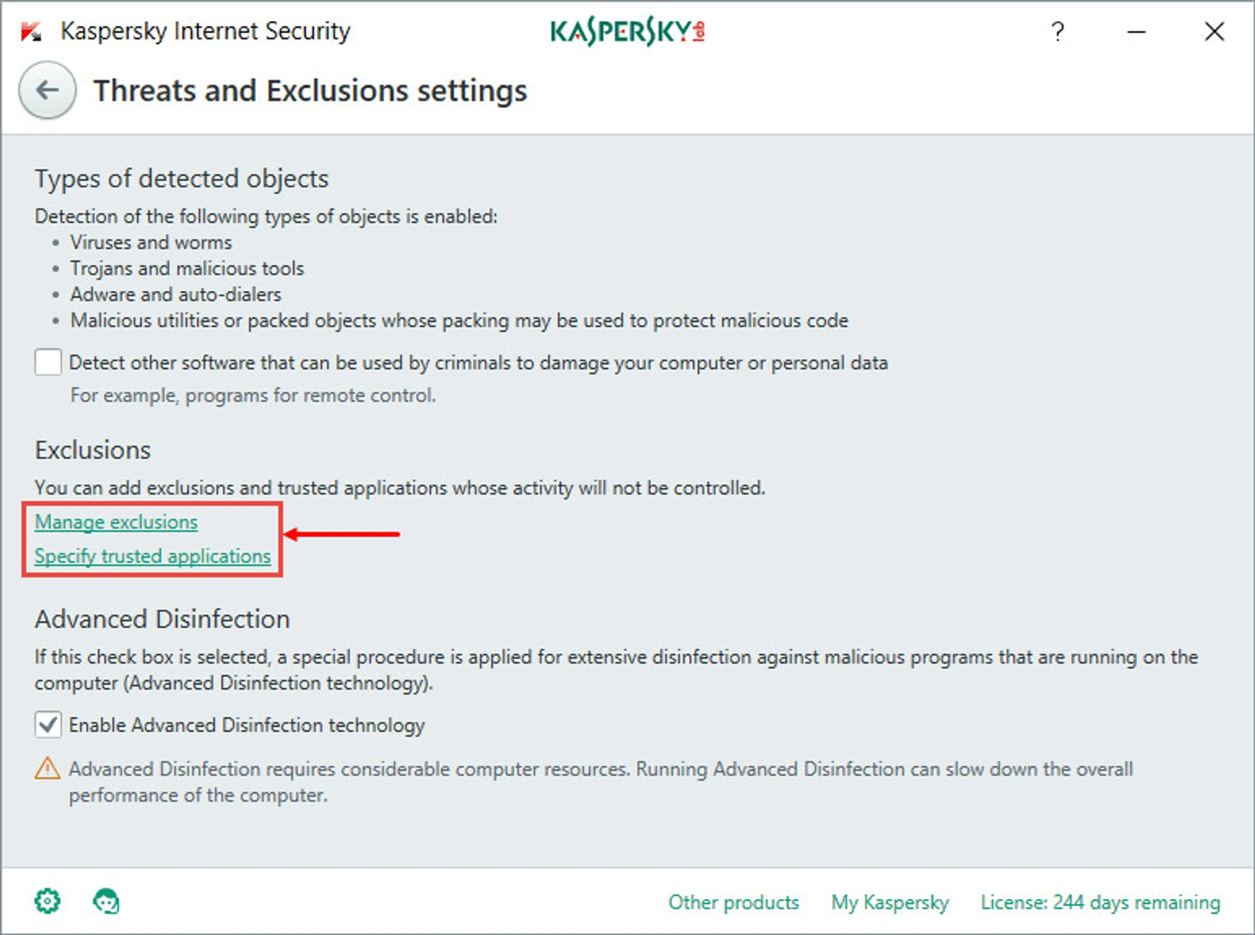
Task: Click the 'Threats and Exclusions settings' heading
Action: pyautogui.click(x=310, y=90)
